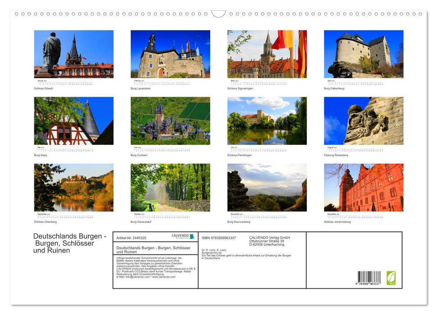This screenshot has width=437, height=315.
Task: Click the 'Burg Donaustauf' caption
Action: pos(141,222)
